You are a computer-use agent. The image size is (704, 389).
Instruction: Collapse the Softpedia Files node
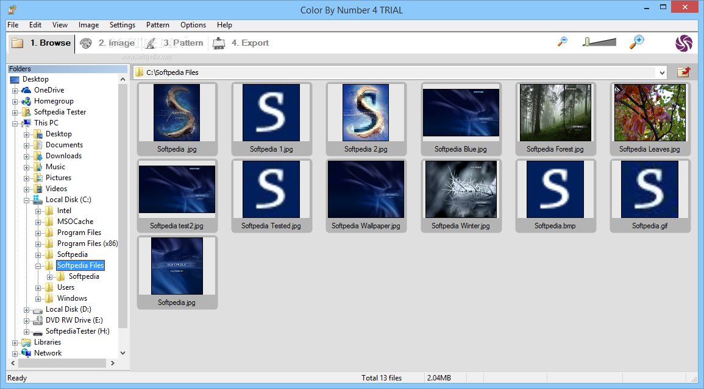pyautogui.click(x=38, y=266)
